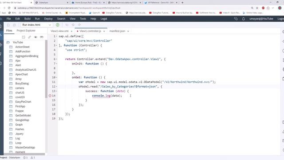Open the notifications bell icon
The image size is (284, 160).
244,19
